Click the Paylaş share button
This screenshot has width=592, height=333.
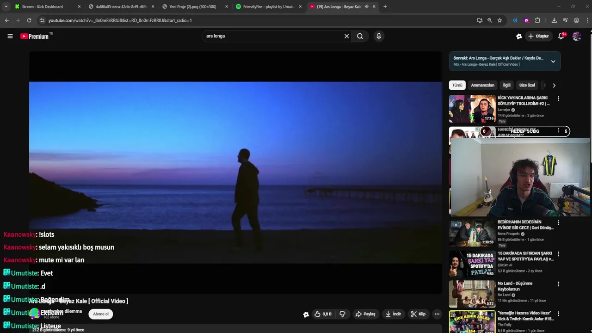[x=365, y=314]
